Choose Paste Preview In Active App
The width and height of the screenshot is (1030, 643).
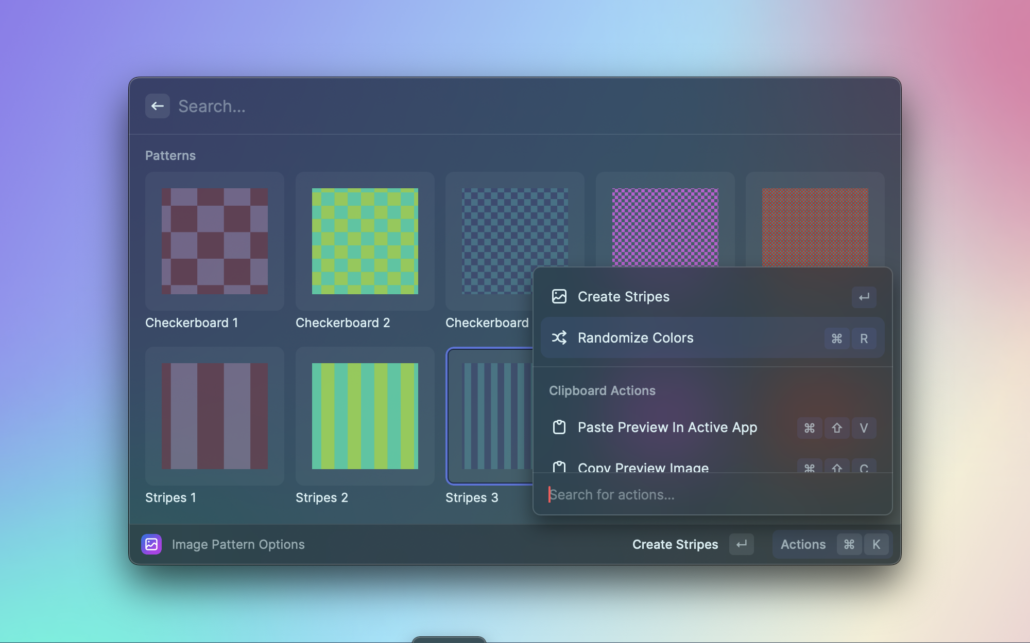click(713, 427)
